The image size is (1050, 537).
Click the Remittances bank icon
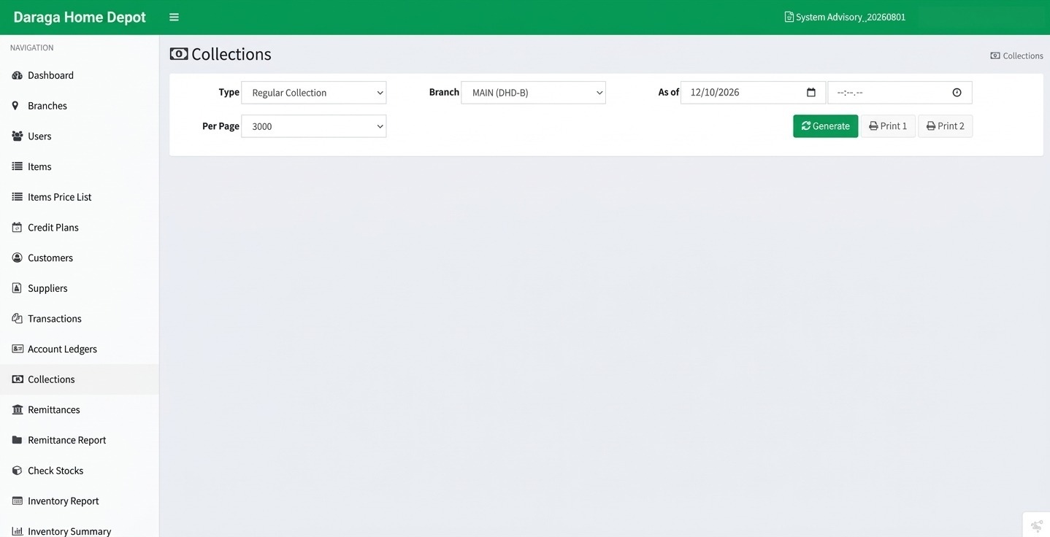[x=18, y=410]
